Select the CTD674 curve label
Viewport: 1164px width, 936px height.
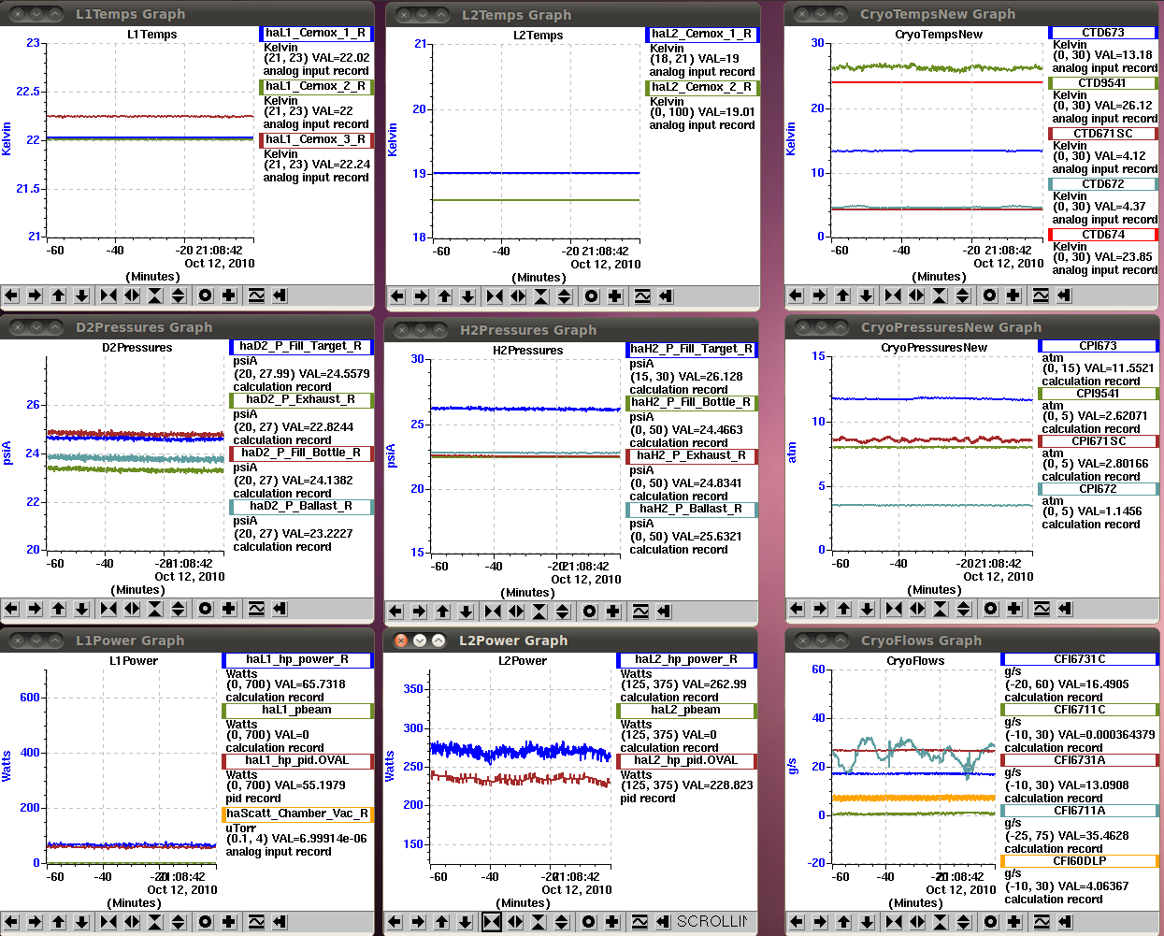pos(1102,235)
